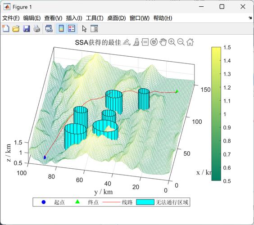Click the New Figure icon
Viewport: 254px width, 225px height.
pyautogui.click(x=6, y=28)
